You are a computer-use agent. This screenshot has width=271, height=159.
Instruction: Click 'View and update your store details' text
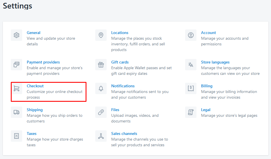[51, 41]
